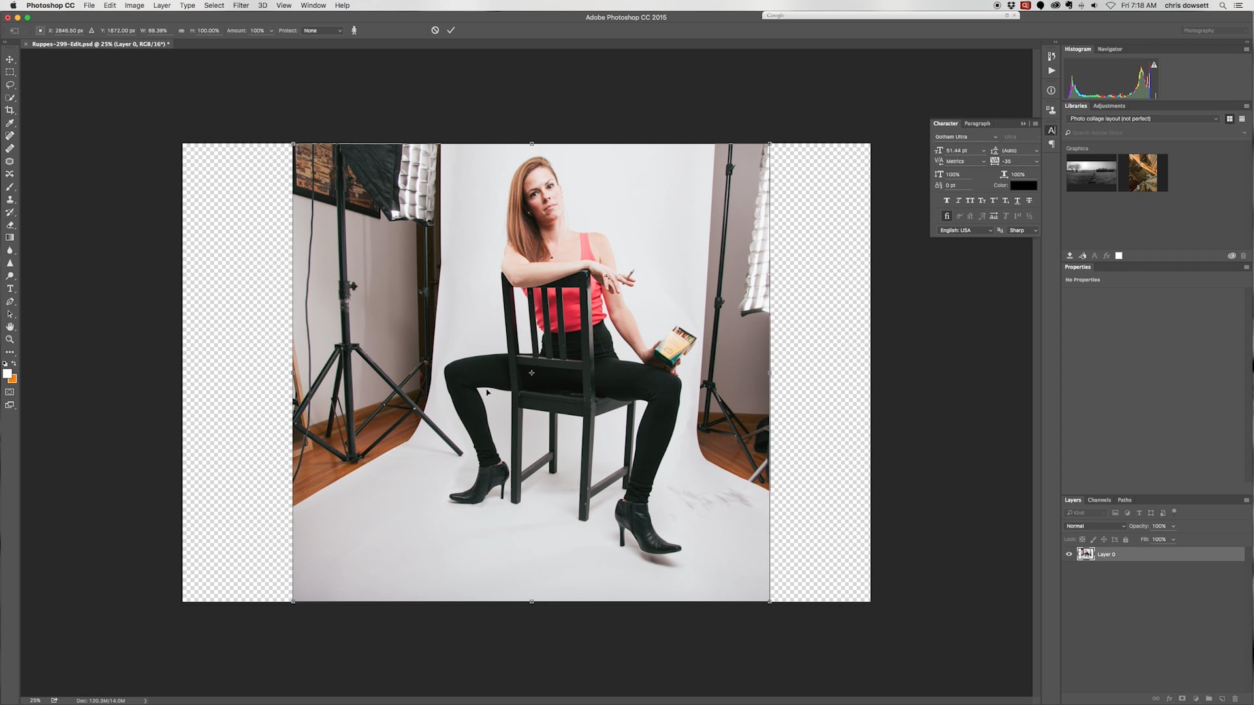The width and height of the screenshot is (1254, 705).
Task: Commit the transform with the checkmark button
Action: [x=451, y=30]
